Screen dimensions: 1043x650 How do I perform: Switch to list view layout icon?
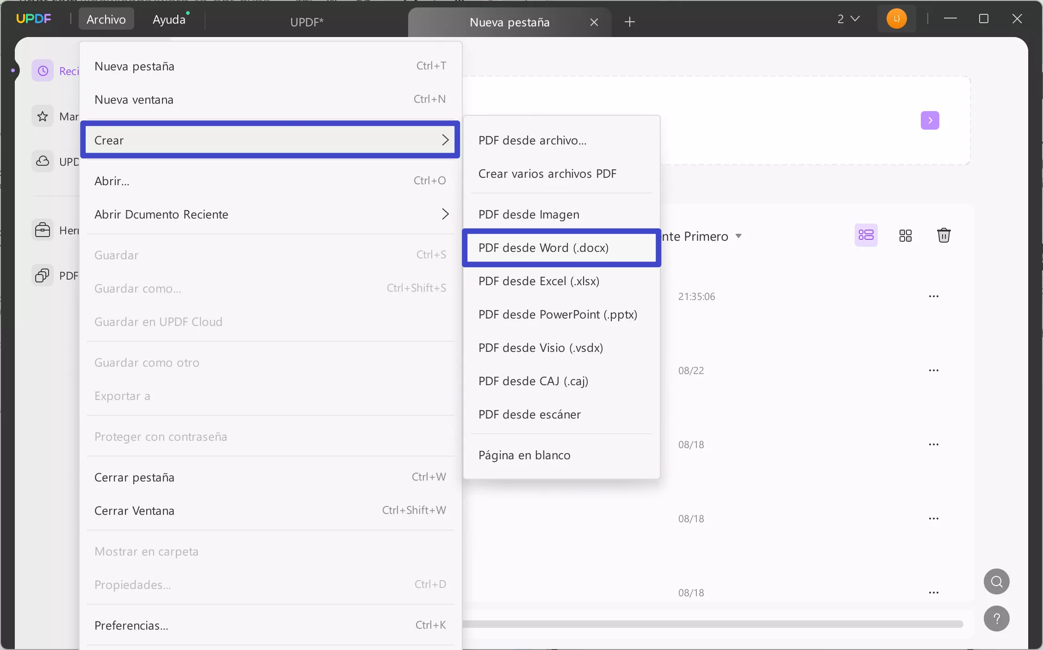(x=866, y=235)
